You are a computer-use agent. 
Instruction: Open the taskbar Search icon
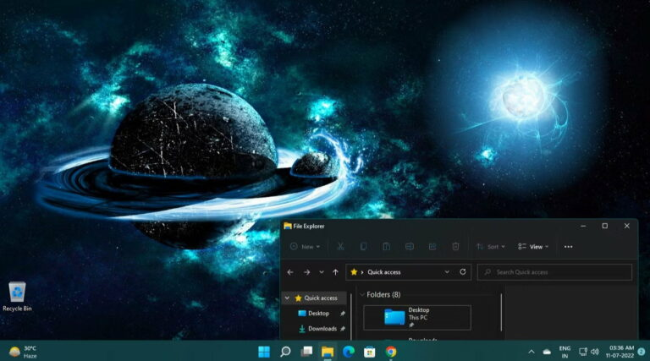click(x=285, y=352)
